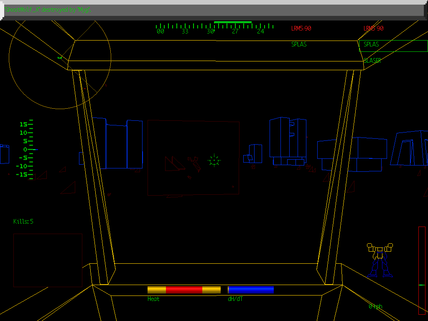The width and height of the screenshot is (428, 321).
Task: Click the small blue building beside target box
Action: tap(253, 153)
